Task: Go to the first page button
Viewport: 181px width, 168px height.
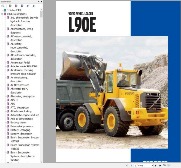Action: click(x=127, y=166)
